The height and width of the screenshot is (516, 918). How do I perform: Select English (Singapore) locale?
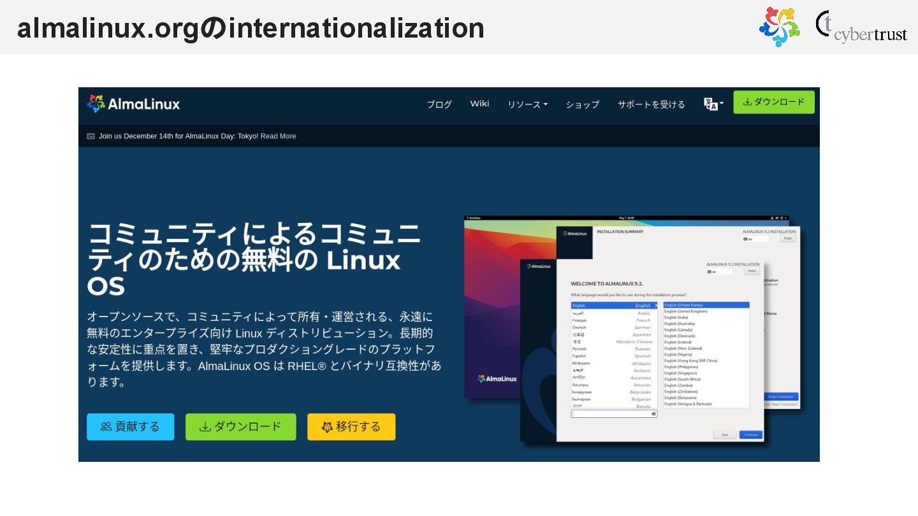[x=706, y=373]
